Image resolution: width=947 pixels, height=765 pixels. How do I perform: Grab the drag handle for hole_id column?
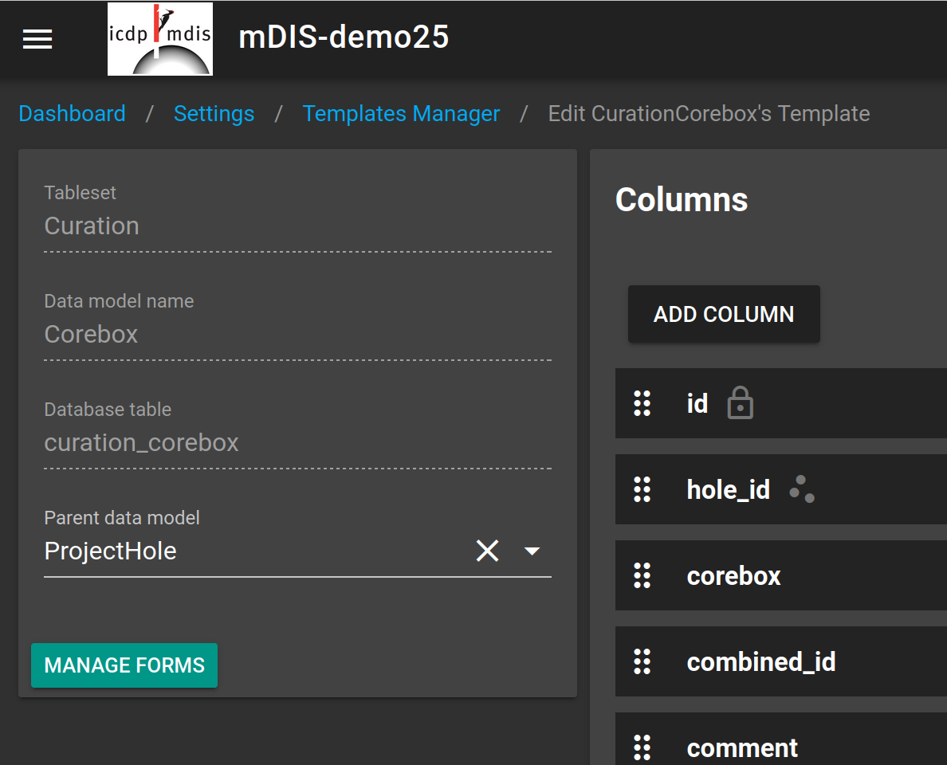[x=642, y=489]
